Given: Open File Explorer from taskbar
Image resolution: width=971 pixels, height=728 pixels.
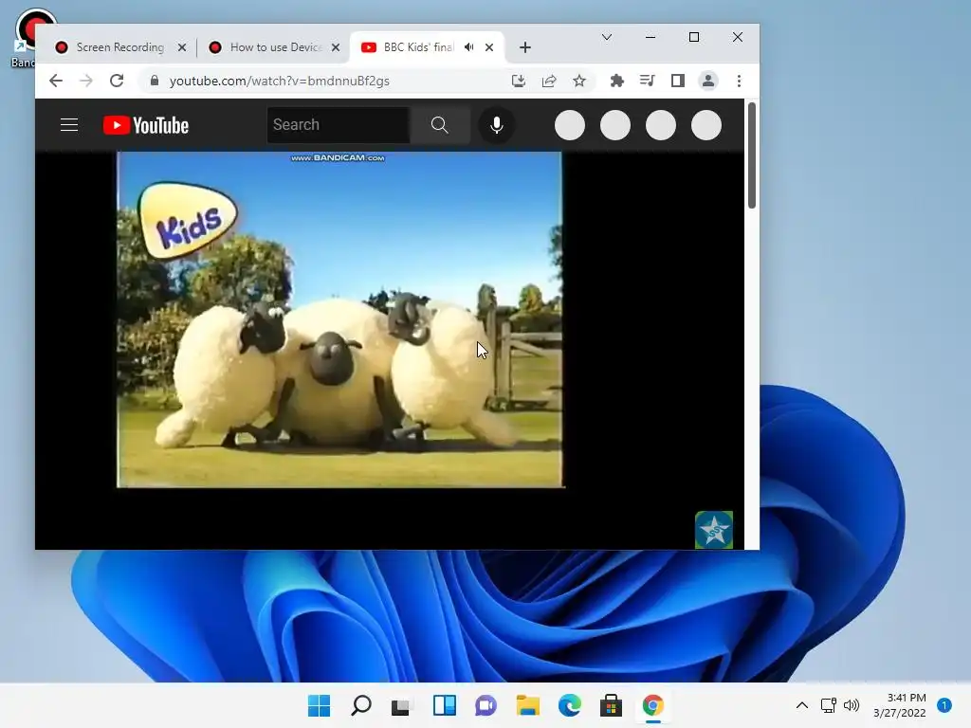Looking at the screenshot, I should coord(527,705).
